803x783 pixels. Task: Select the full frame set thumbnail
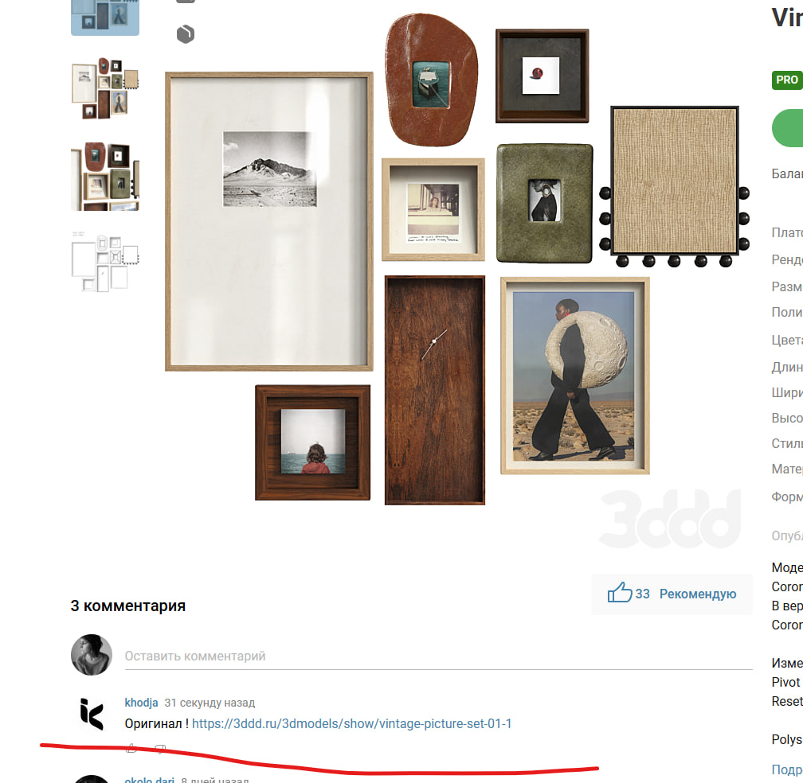(x=105, y=88)
